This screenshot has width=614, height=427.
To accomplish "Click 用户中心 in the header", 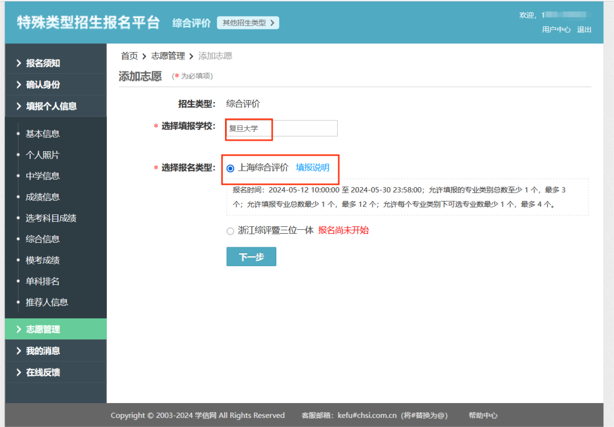I will (x=556, y=30).
